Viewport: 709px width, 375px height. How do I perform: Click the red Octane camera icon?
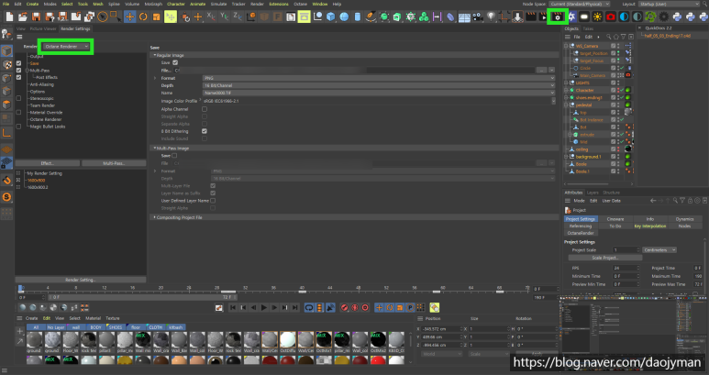pyautogui.click(x=611, y=17)
